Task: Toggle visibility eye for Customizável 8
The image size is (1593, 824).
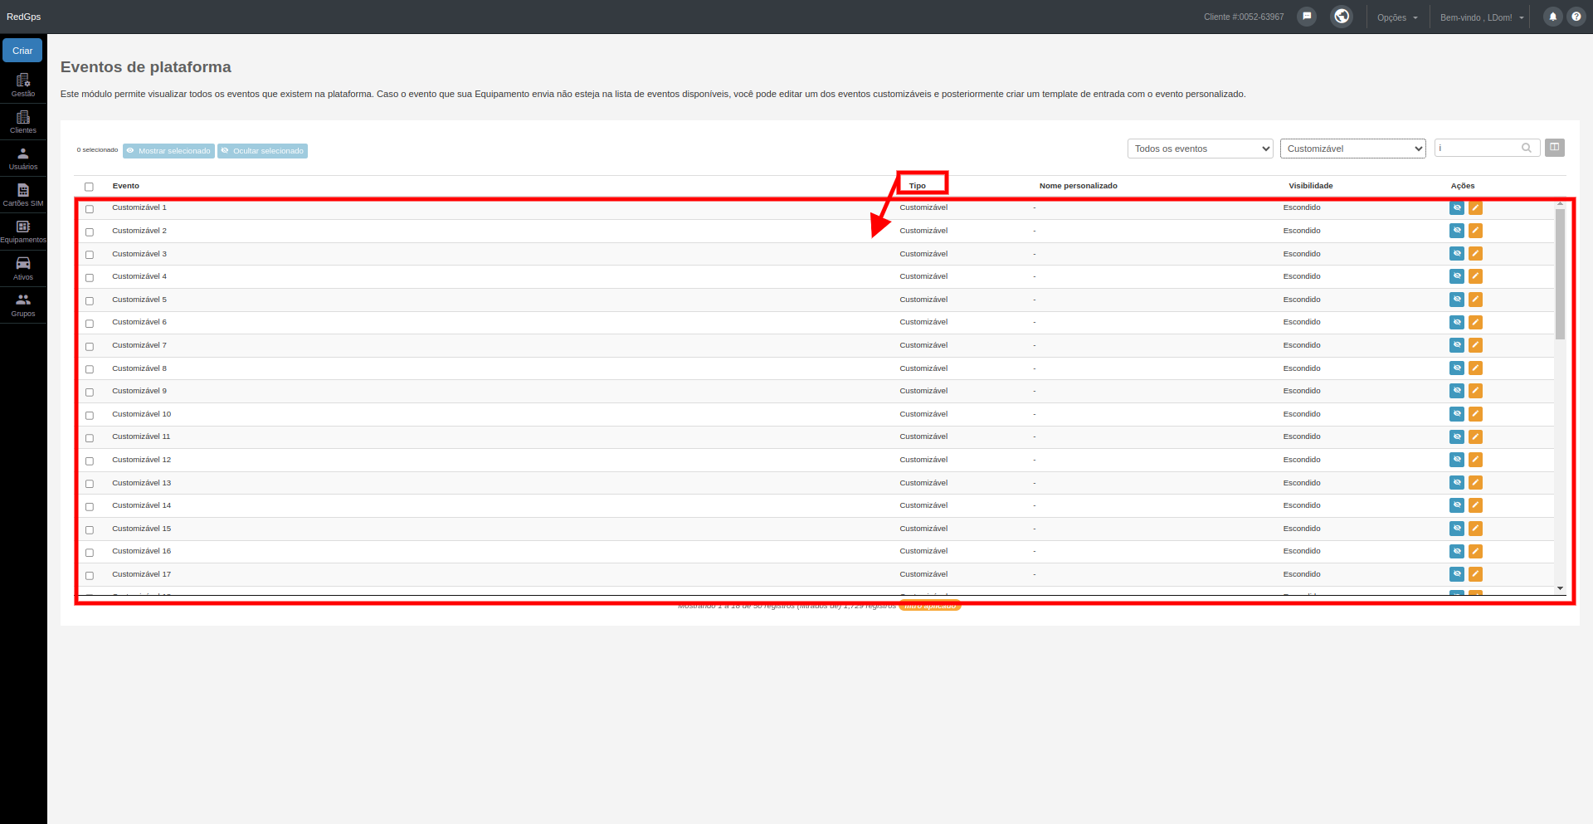Action: [1457, 368]
